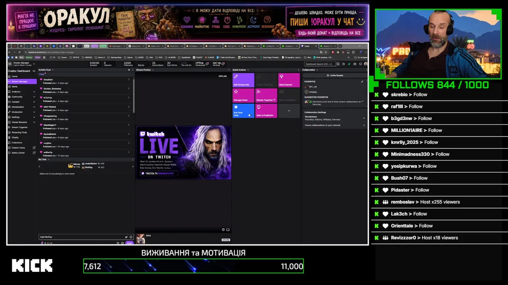Expand the Content section chevron
Image resolution: width=508 pixels, height=285 pixels.
pyautogui.click(x=34, y=102)
